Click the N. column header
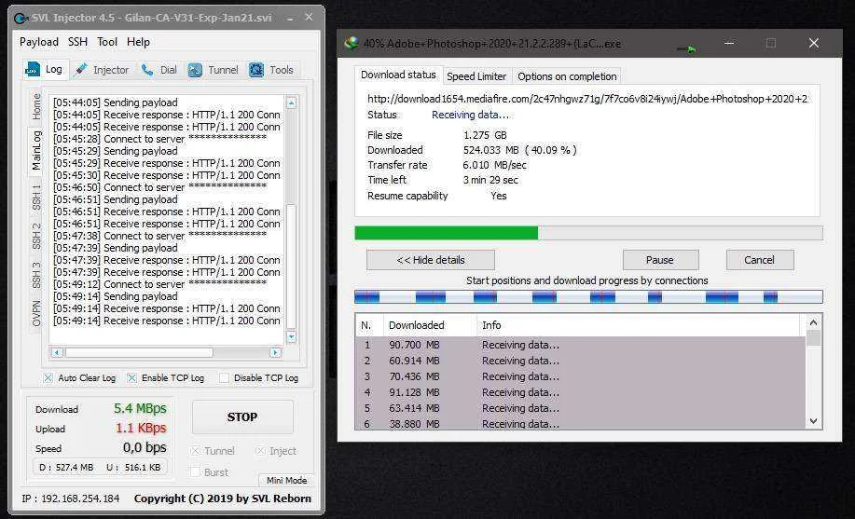This screenshot has width=855, height=519. point(370,325)
